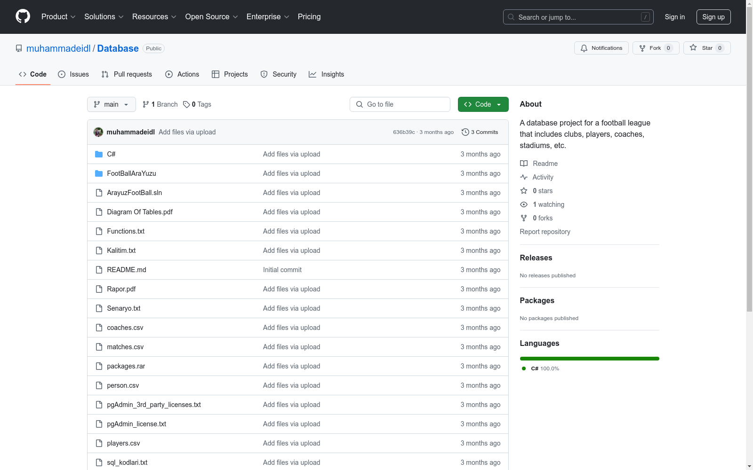This screenshot has width=753, height=470.
Task: Click the stars icon in About
Action: pyautogui.click(x=524, y=191)
